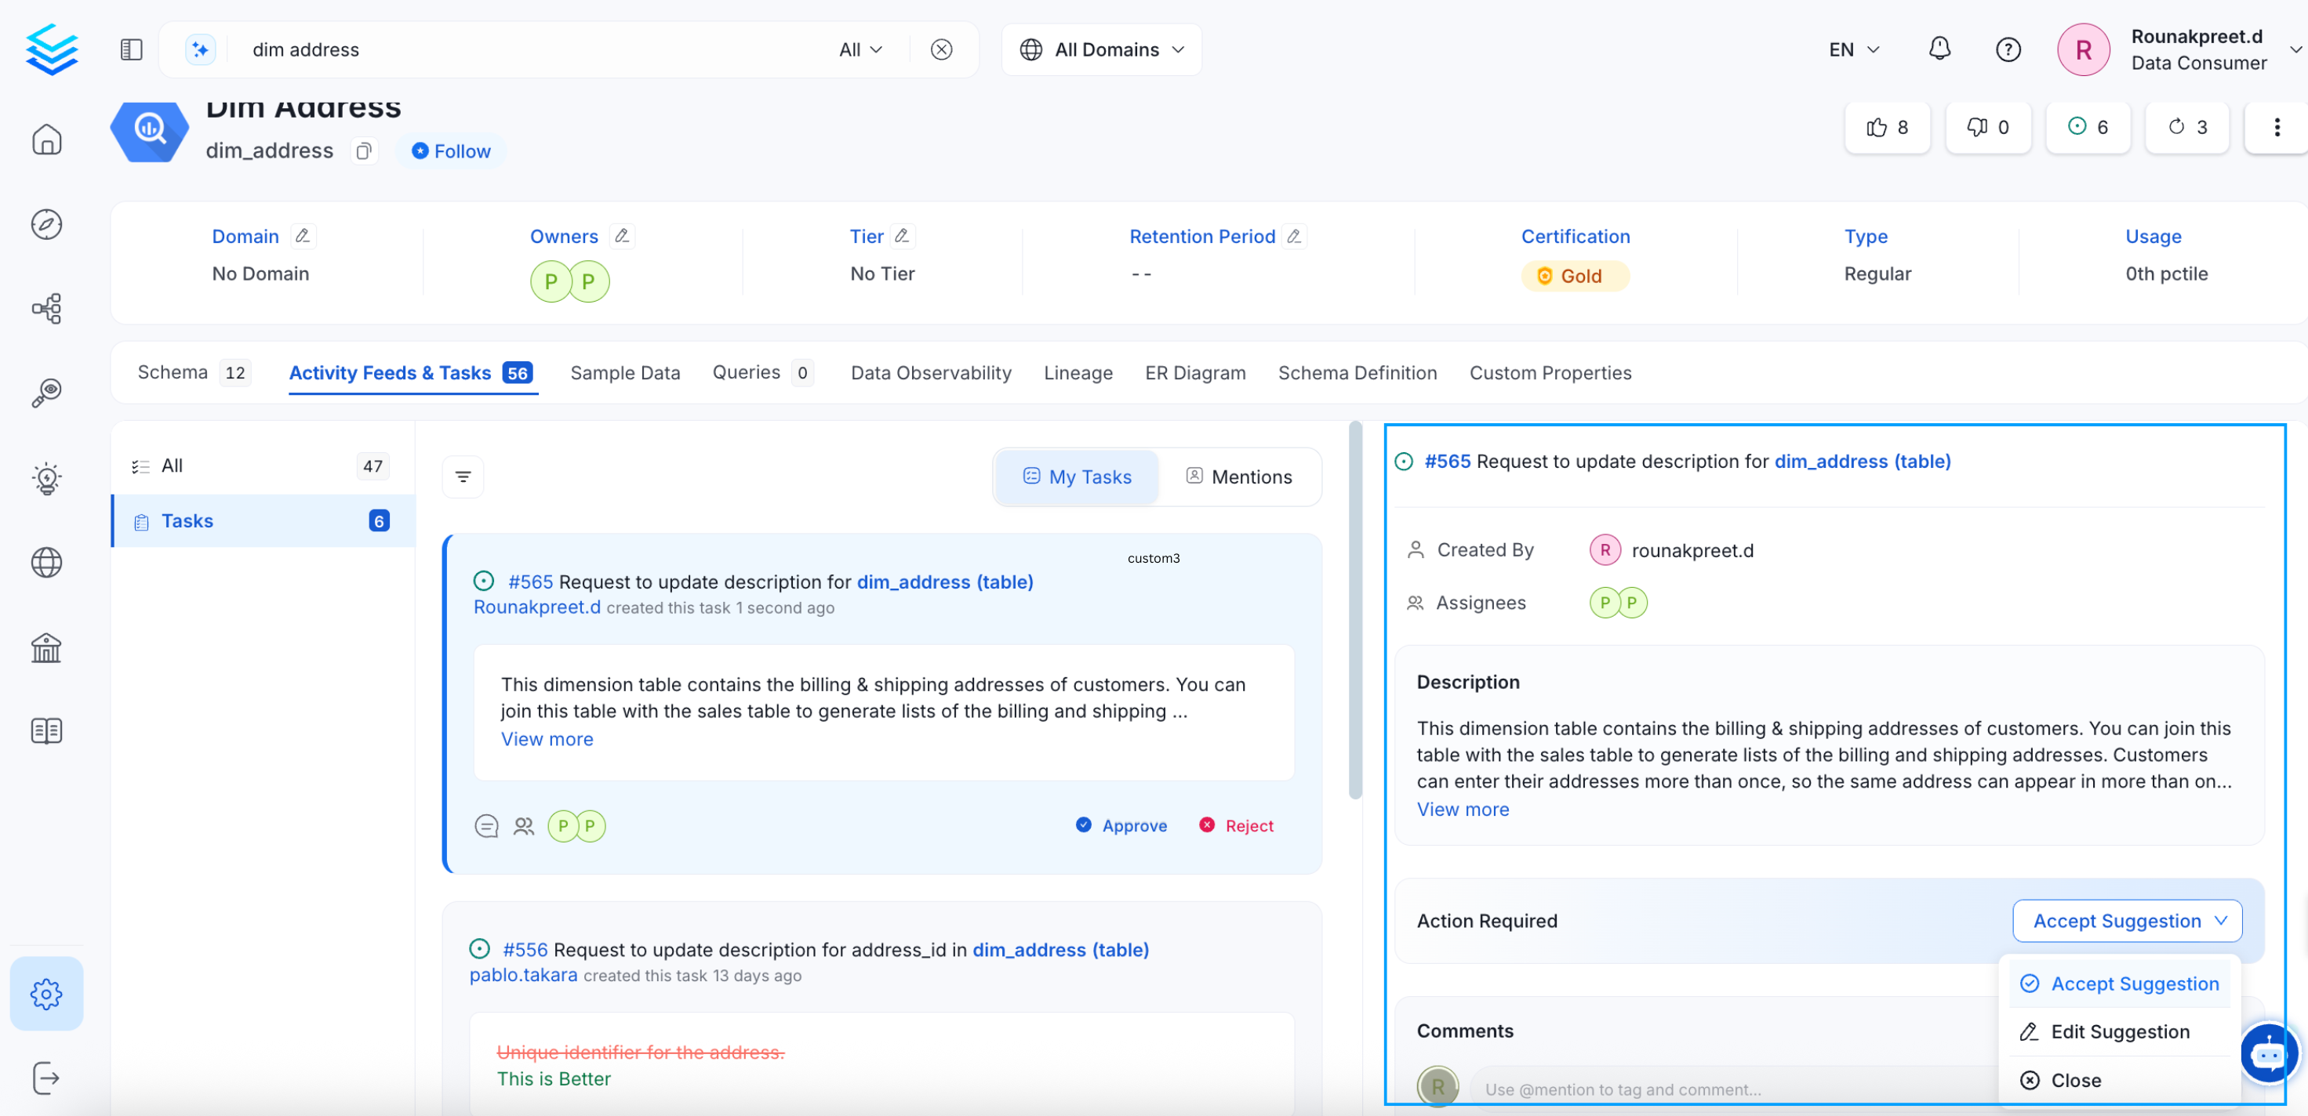This screenshot has width=2308, height=1116.
Task: Choose Edit Suggestion from the menu
Action: coord(2120,1032)
